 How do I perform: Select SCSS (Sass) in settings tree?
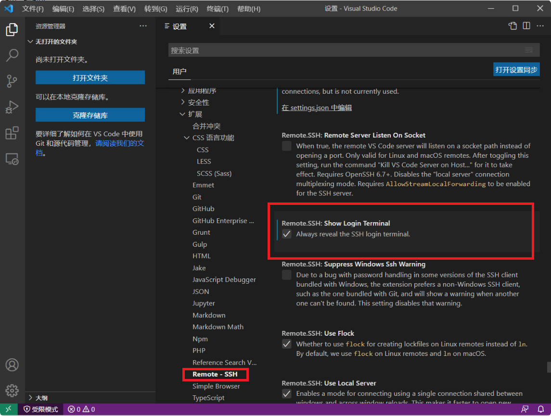214,174
